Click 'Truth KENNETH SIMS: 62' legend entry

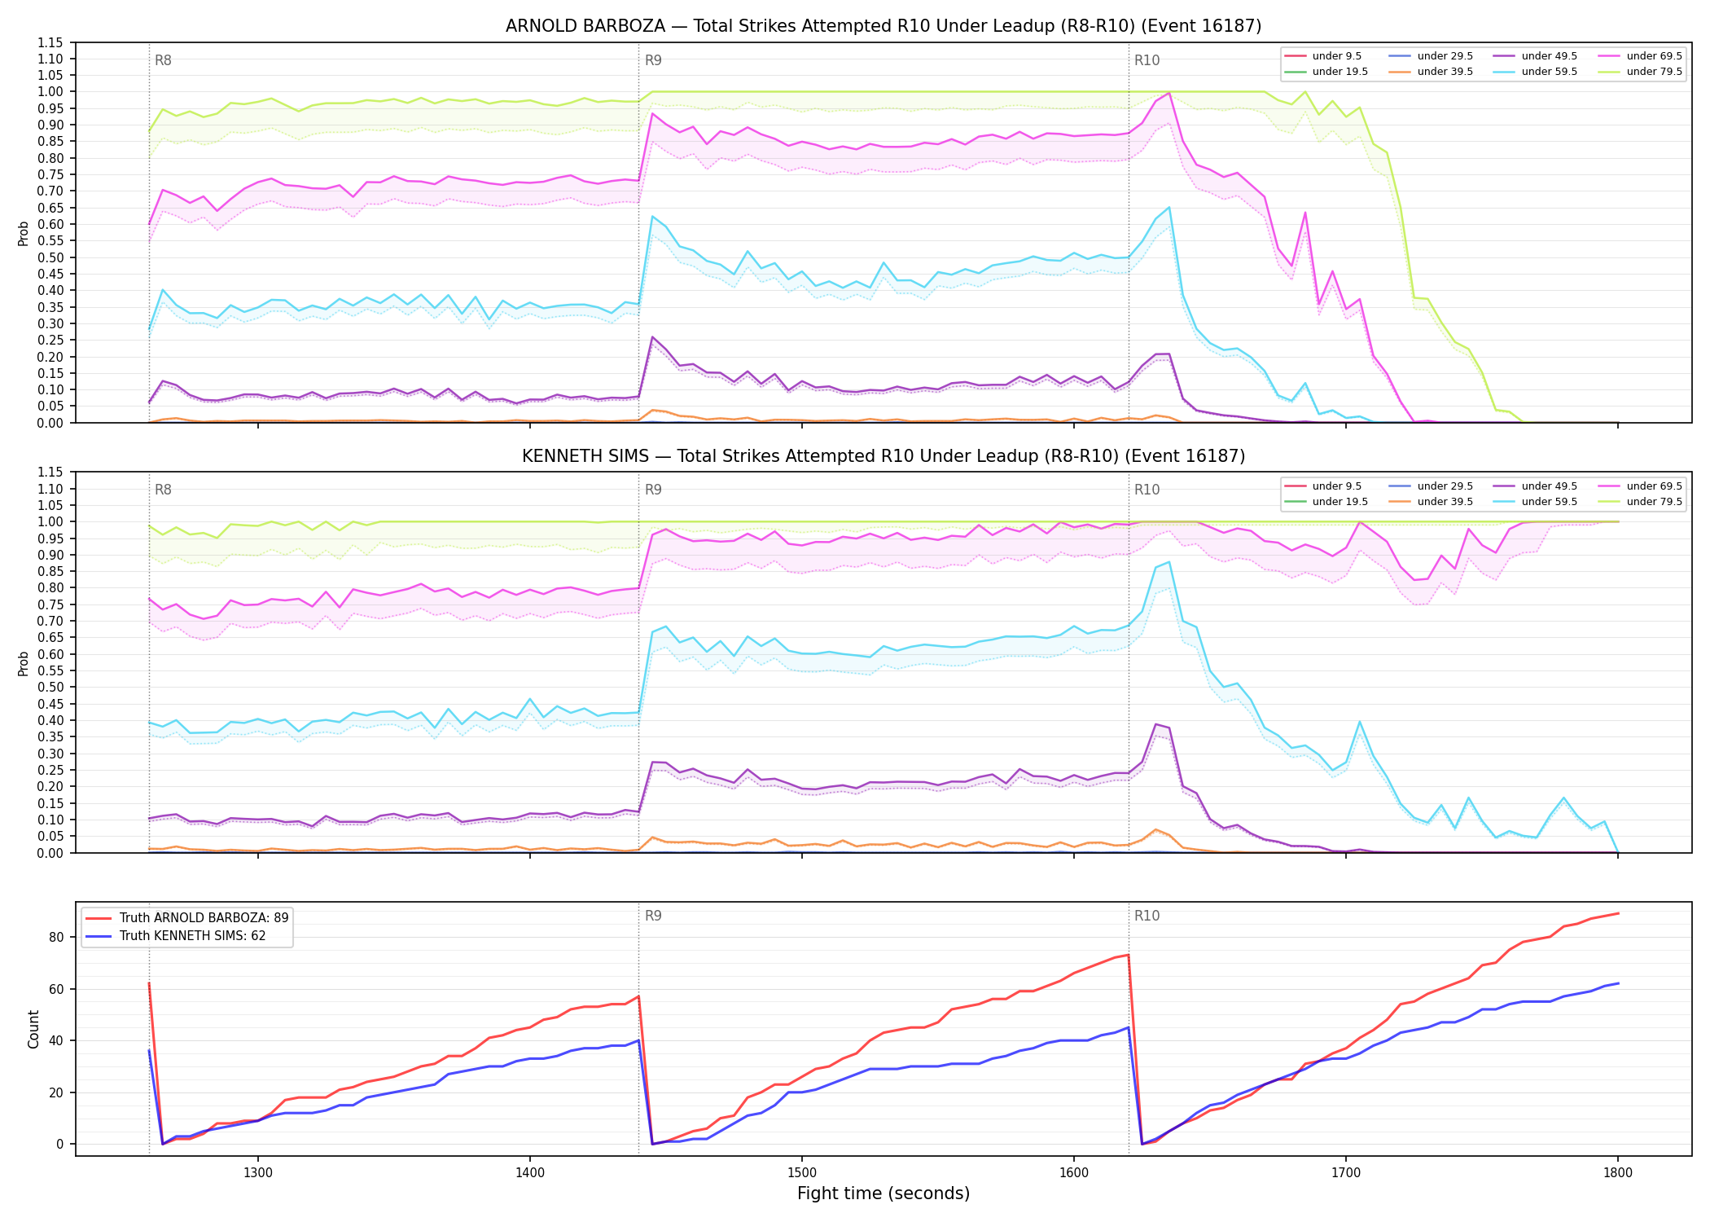176,936
